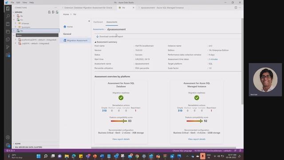The image size is (284, 160).
Task: Open the Source Control view icon
Action: [8, 47]
